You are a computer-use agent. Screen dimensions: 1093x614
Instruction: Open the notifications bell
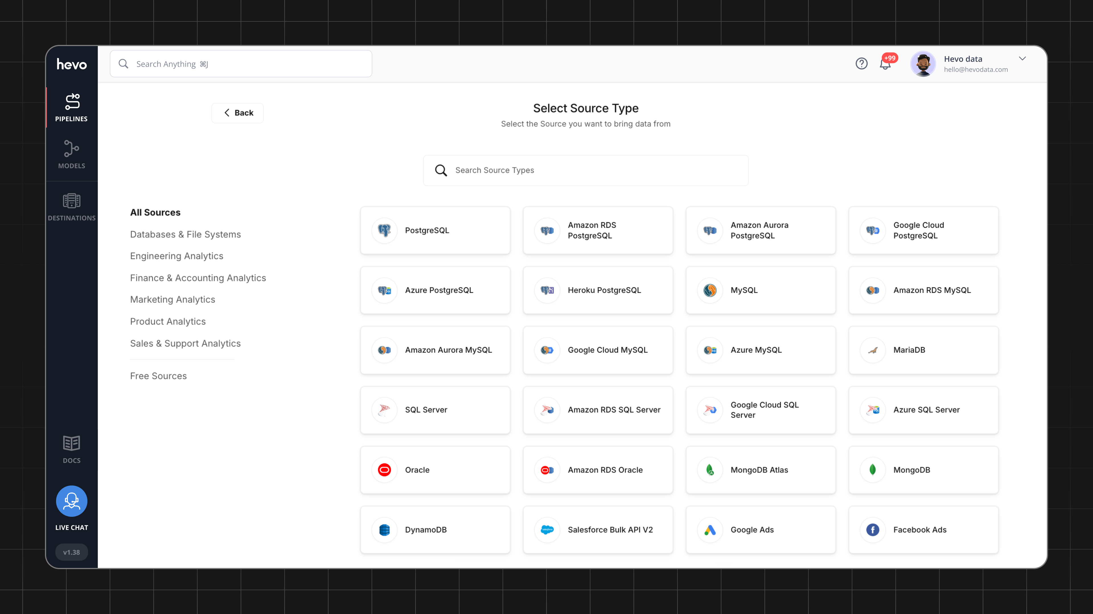pos(885,65)
